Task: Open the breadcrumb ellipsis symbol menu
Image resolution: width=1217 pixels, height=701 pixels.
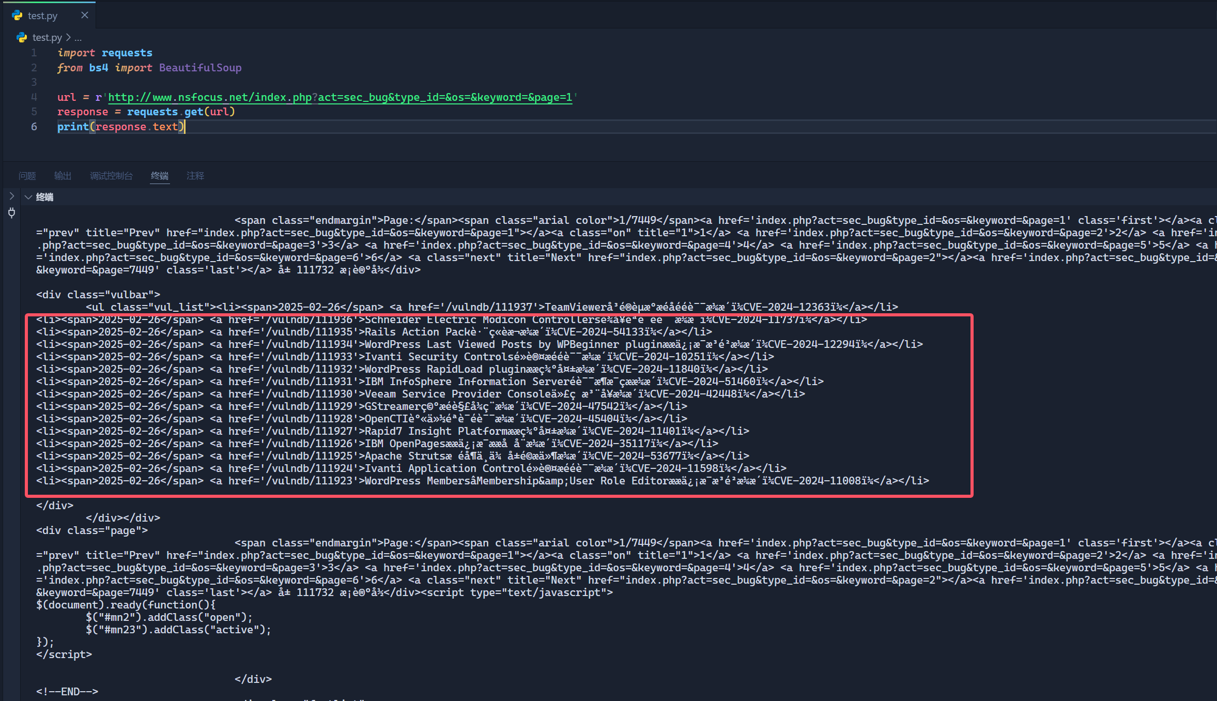Action: (x=78, y=38)
